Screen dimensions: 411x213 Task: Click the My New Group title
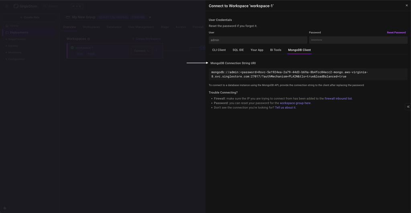pyautogui.click(x=83, y=17)
